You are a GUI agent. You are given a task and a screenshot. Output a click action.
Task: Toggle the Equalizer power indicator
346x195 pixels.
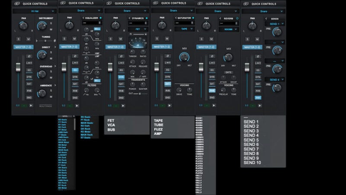coord(101,18)
